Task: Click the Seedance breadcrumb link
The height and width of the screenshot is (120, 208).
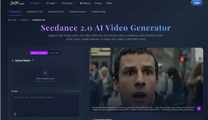Action: (25, 20)
